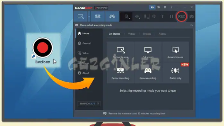
Task: Toggle the microphone icon in toolbar
Action: pos(146,17)
